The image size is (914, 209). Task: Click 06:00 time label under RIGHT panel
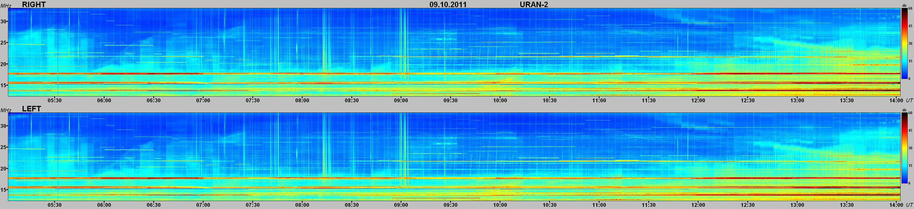[x=104, y=100]
